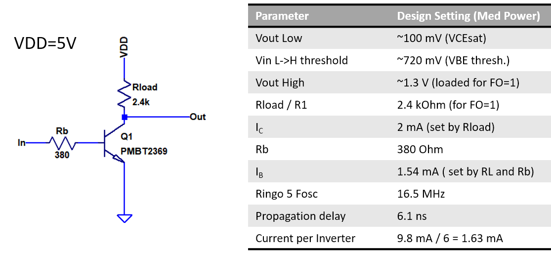Select the Rb resistor symbol
Screen dimensions: 551x253
click(62, 143)
